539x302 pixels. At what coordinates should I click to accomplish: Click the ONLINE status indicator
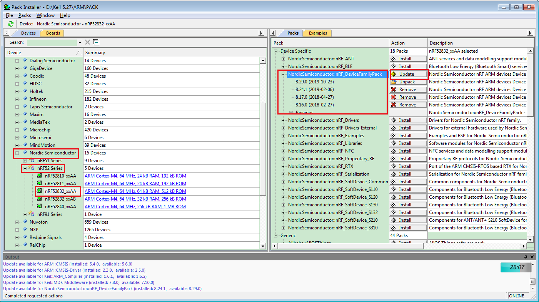[x=516, y=296]
